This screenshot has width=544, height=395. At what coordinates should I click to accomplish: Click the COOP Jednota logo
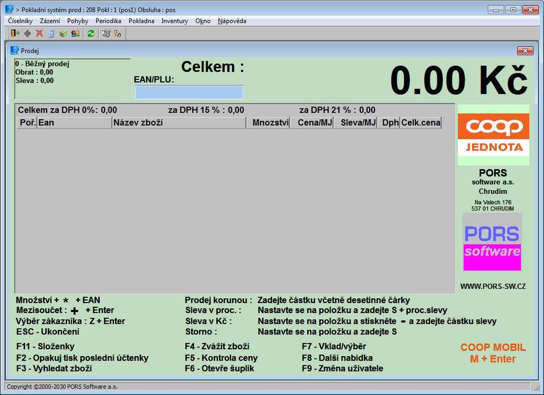coord(494,135)
